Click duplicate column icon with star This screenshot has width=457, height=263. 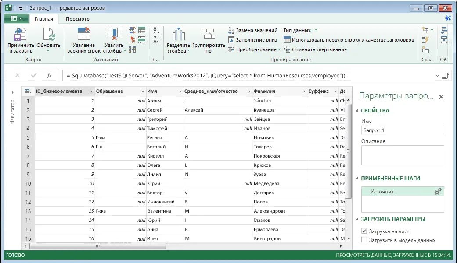(x=425, y=50)
